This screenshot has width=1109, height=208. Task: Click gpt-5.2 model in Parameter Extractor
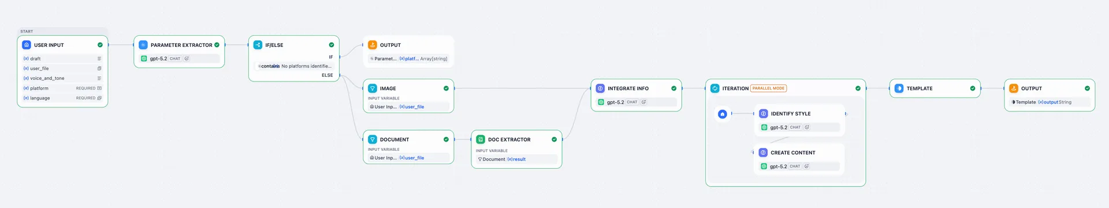click(158, 58)
